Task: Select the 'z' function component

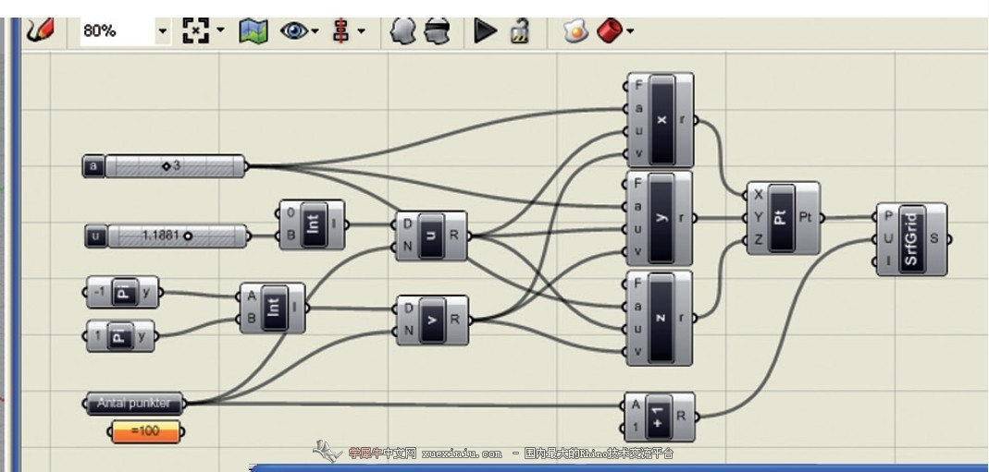Action: pyautogui.click(x=660, y=318)
